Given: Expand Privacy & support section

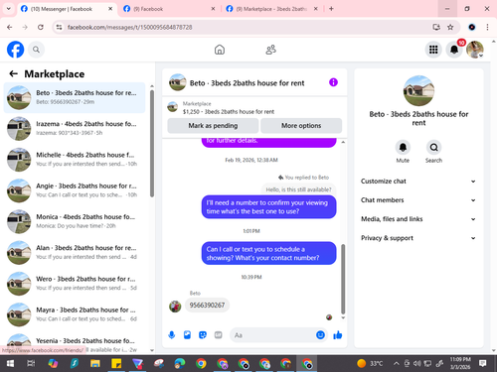Looking at the screenshot, I should click(x=418, y=238).
